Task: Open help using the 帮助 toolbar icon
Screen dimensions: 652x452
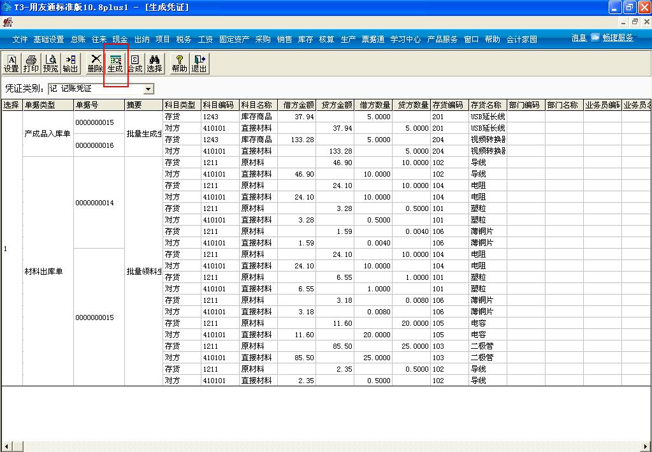Action: [x=179, y=62]
